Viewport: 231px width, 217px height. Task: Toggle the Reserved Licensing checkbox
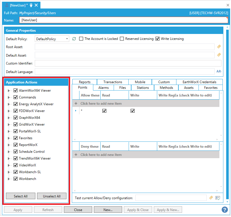coord(122,39)
